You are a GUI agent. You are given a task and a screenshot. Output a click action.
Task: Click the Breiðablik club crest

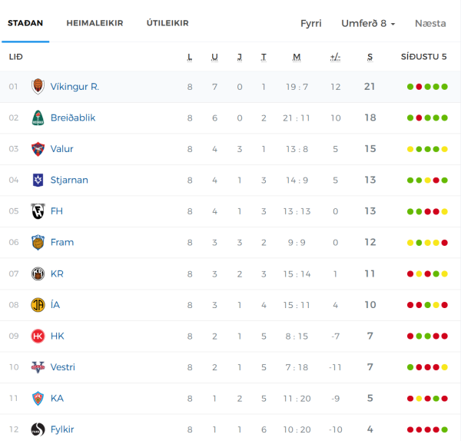point(38,118)
